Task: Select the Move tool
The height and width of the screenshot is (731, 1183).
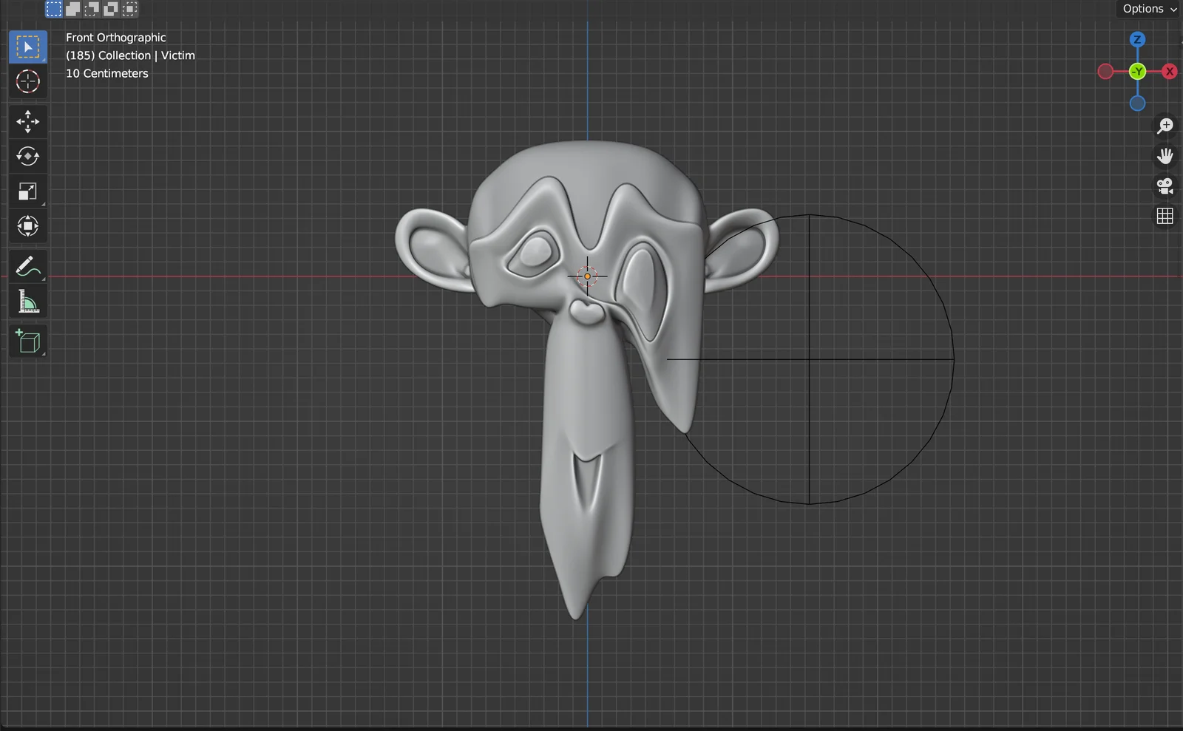Action: (27, 121)
